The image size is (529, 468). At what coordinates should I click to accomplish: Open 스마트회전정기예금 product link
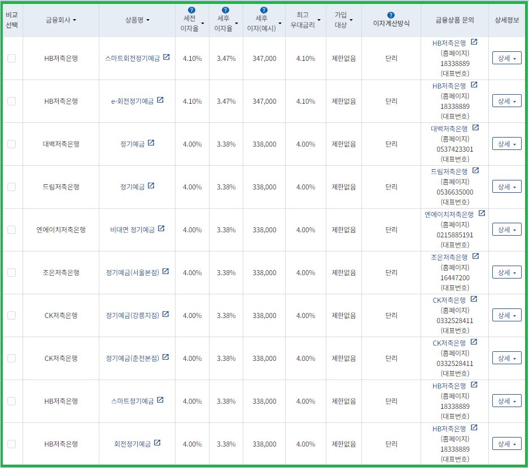coord(132,58)
